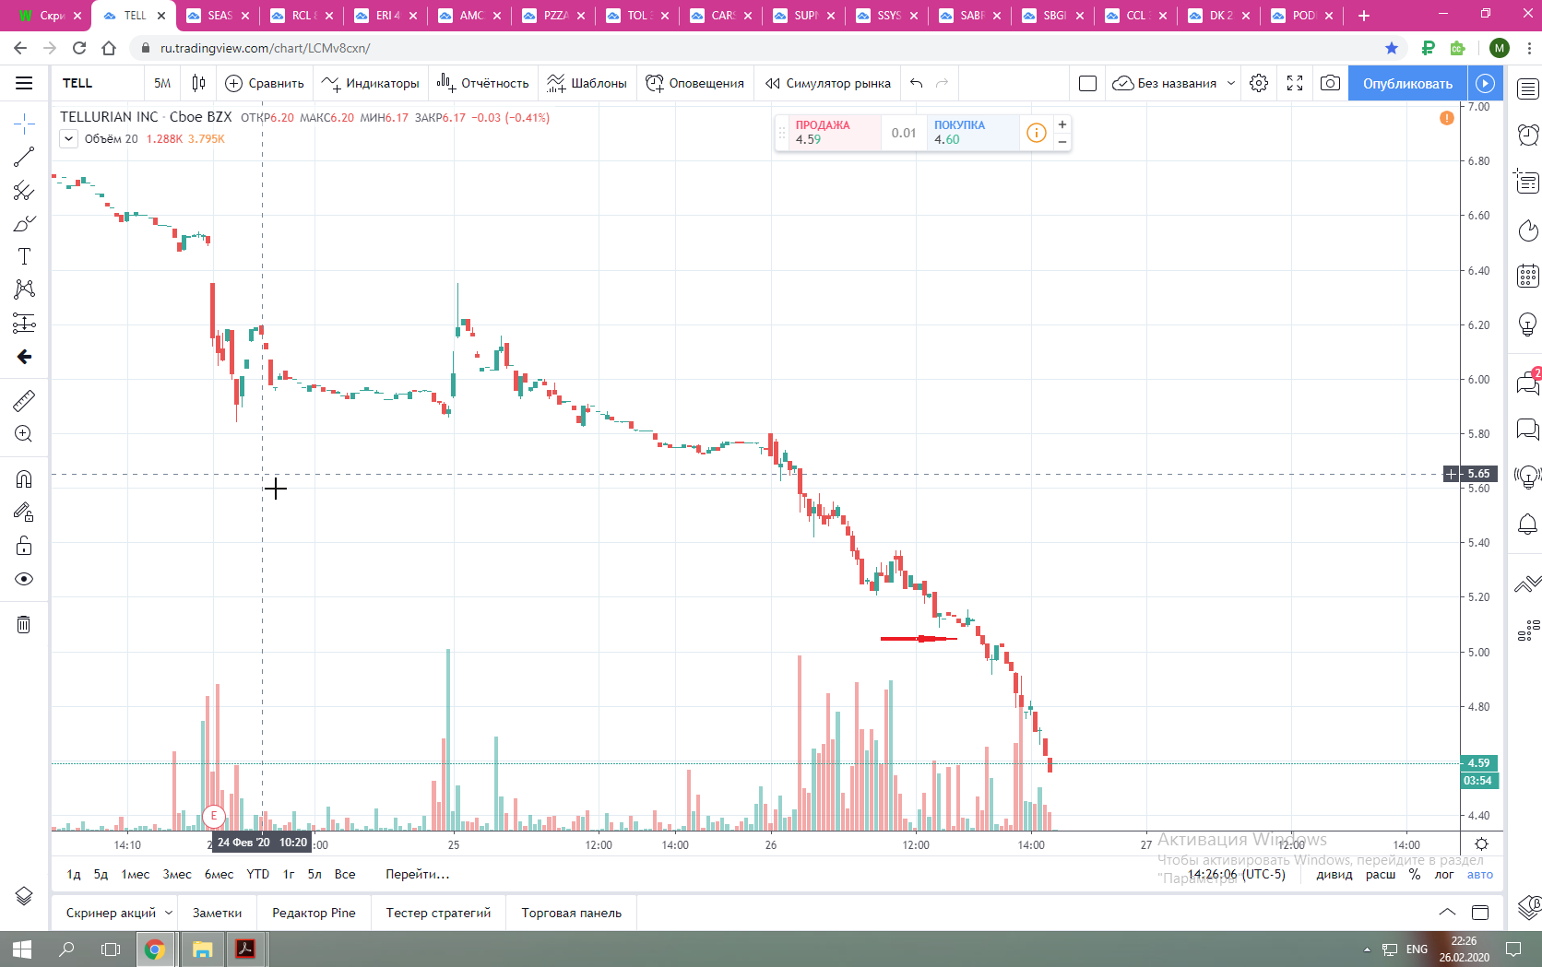Toggle extended hours 'расш'
Screen dimensions: 1542x967
1381,874
